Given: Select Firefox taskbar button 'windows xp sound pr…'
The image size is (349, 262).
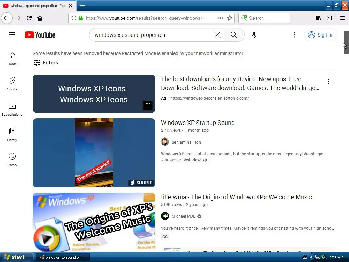Looking at the screenshot, I should point(63,257).
